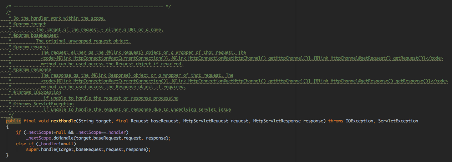Click the super keyword
This screenshot has height=162, width=452.
32,150
